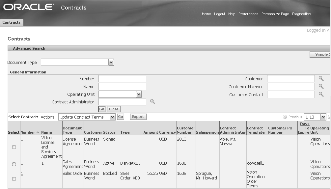Image resolution: width=331 pixels, height=189 pixels.
Task: Focus the Customer Contact input field
Action: 291,94
